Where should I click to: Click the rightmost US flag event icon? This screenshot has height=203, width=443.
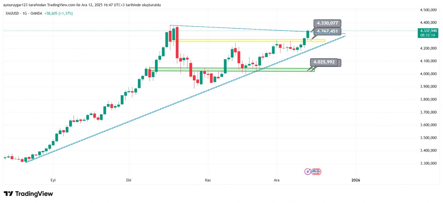(x=318, y=172)
